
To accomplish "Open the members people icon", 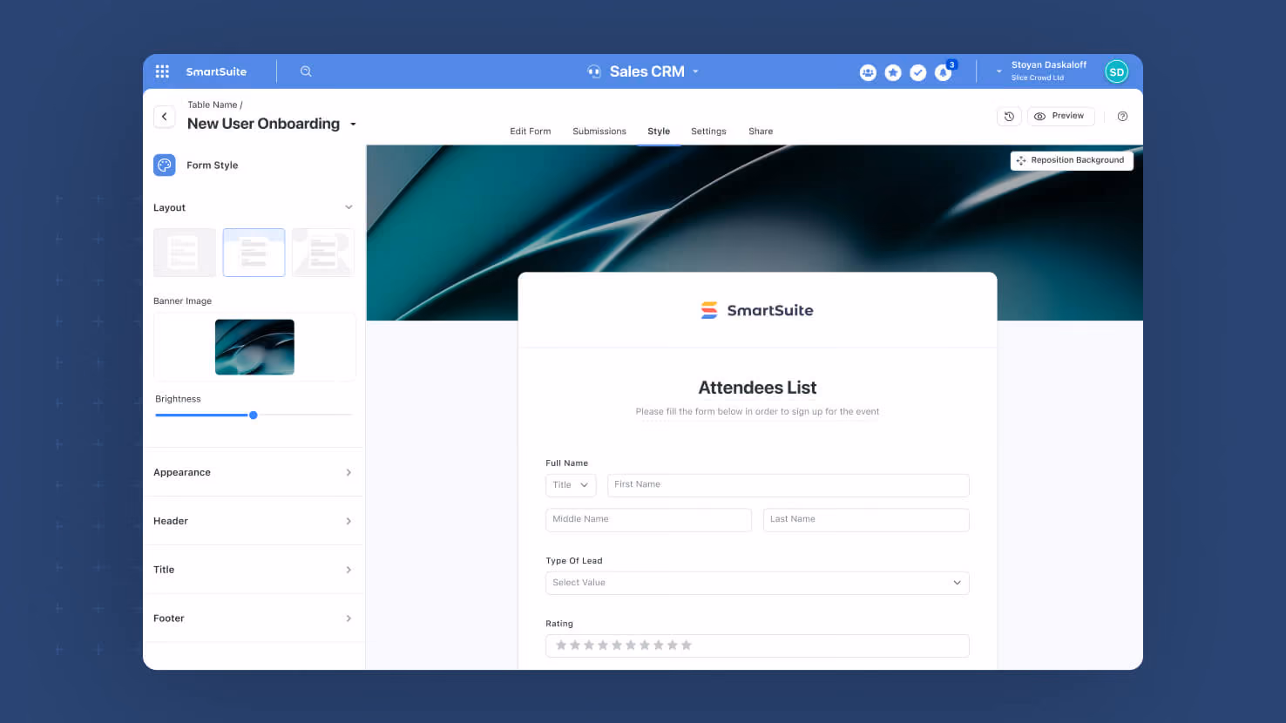I will [868, 72].
